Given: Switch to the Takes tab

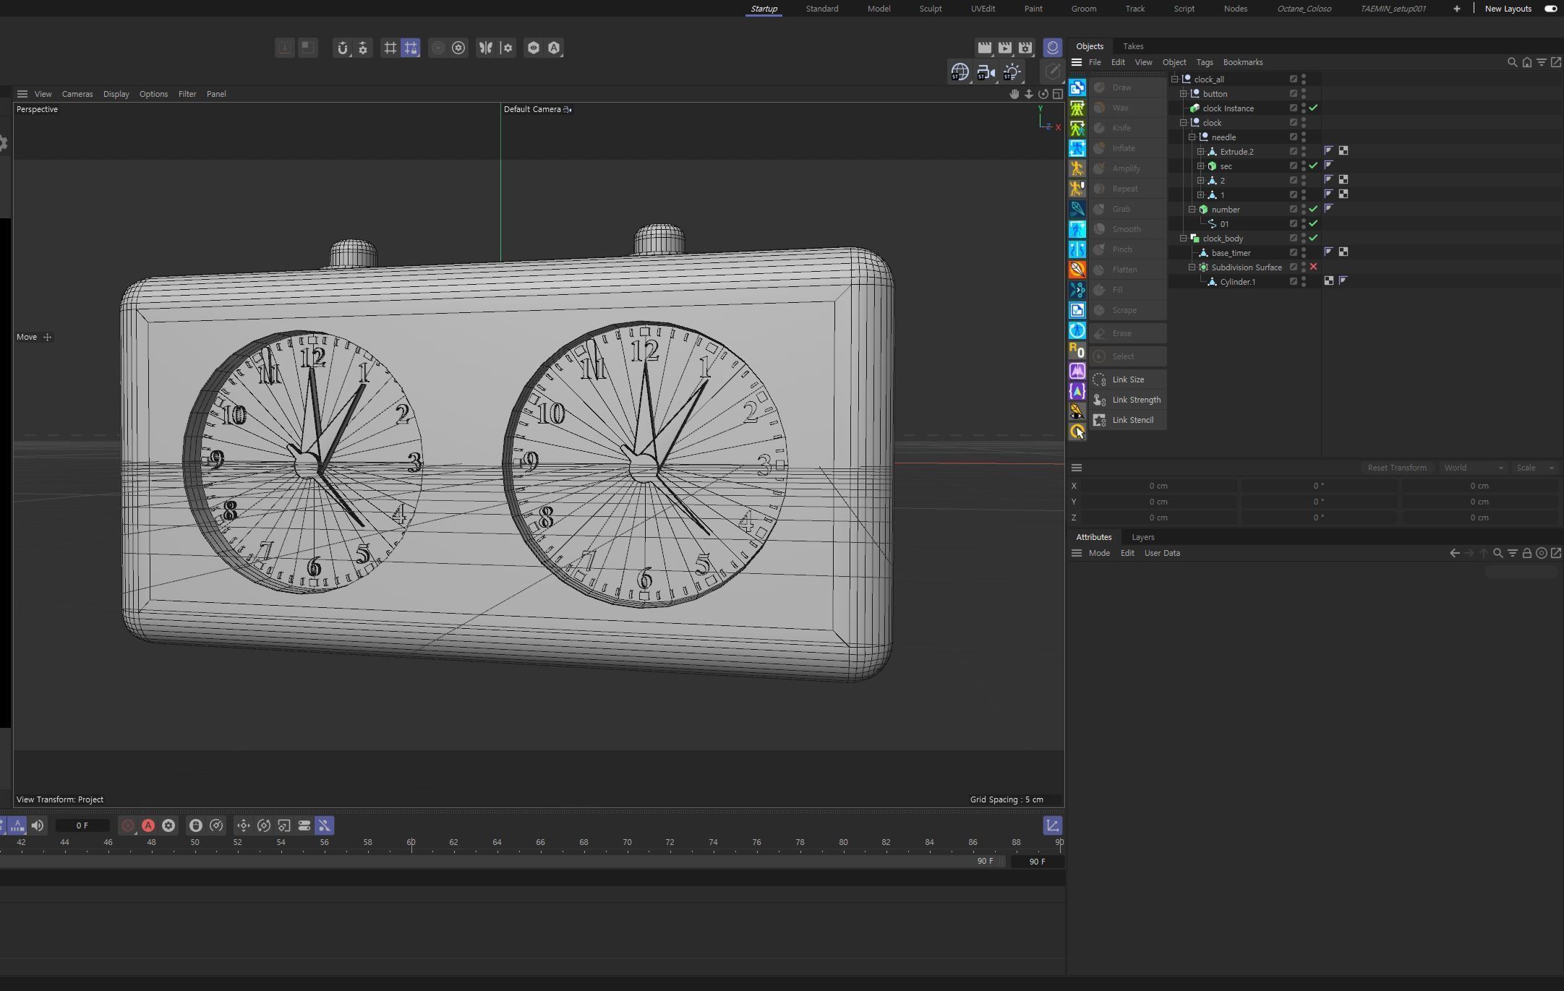Looking at the screenshot, I should pyautogui.click(x=1132, y=46).
